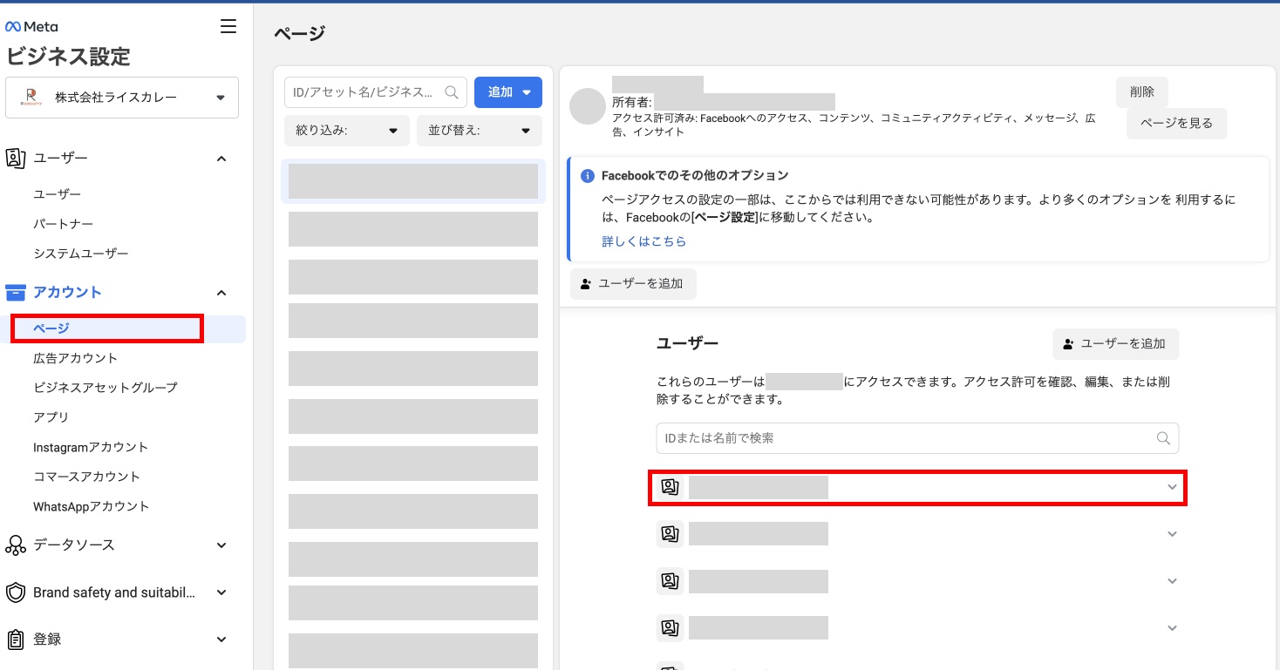
Task: Click the ユーザー section people icon
Action: coord(15,158)
